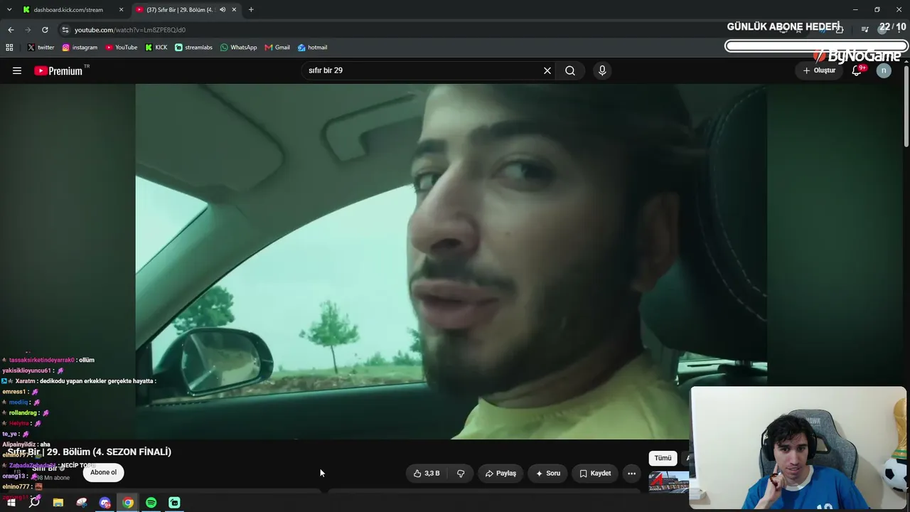
Task: Open the hotmail bookmark
Action: coord(313,48)
